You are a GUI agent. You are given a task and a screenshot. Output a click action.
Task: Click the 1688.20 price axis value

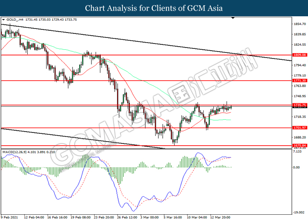coord(300,137)
